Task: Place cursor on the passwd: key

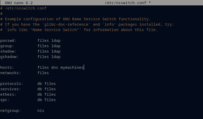Action: pos(8,41)
